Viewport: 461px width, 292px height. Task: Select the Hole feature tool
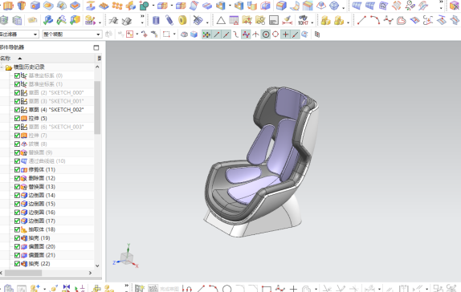[x=35, y=6]
